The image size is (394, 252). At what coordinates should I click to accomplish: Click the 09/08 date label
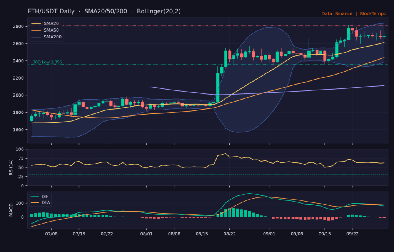coord(297,234)
